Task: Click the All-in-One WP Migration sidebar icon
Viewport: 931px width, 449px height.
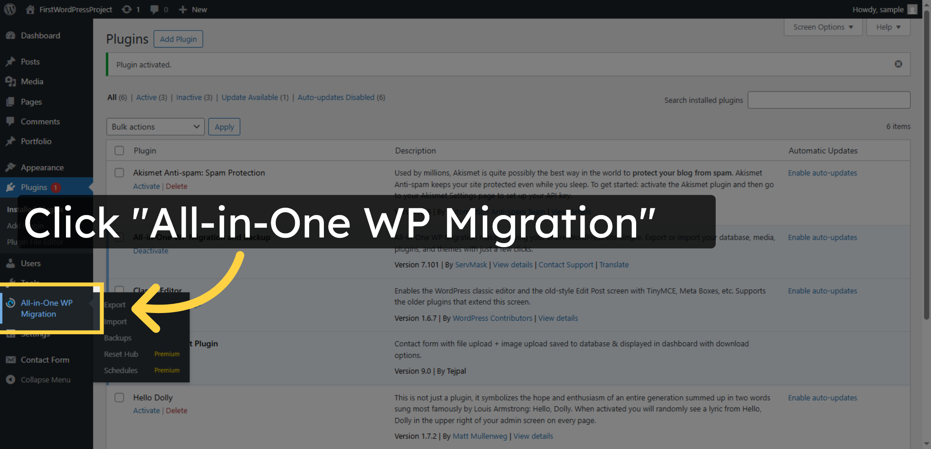Action: click(x=10, y=303)
